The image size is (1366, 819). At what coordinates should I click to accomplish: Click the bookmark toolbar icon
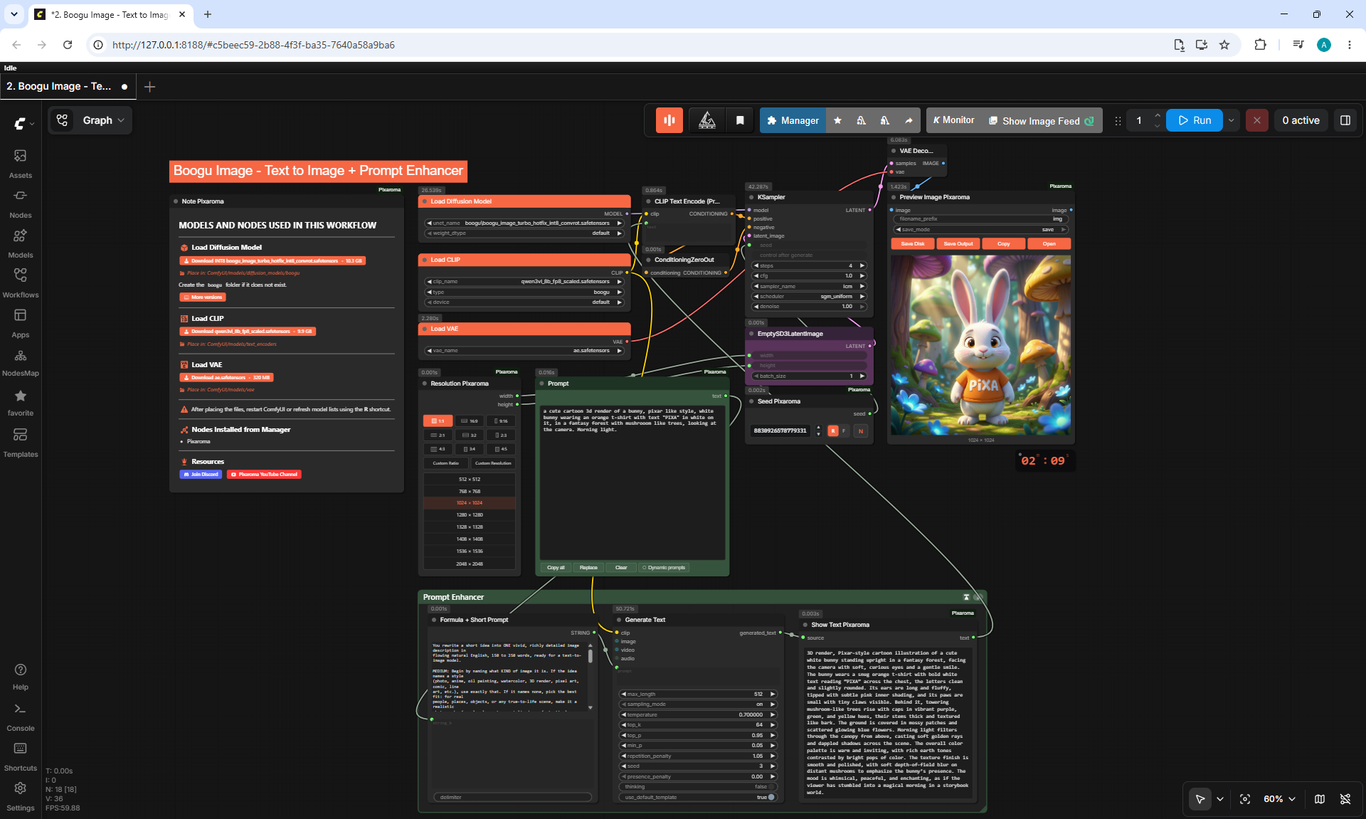click(740, 120)
